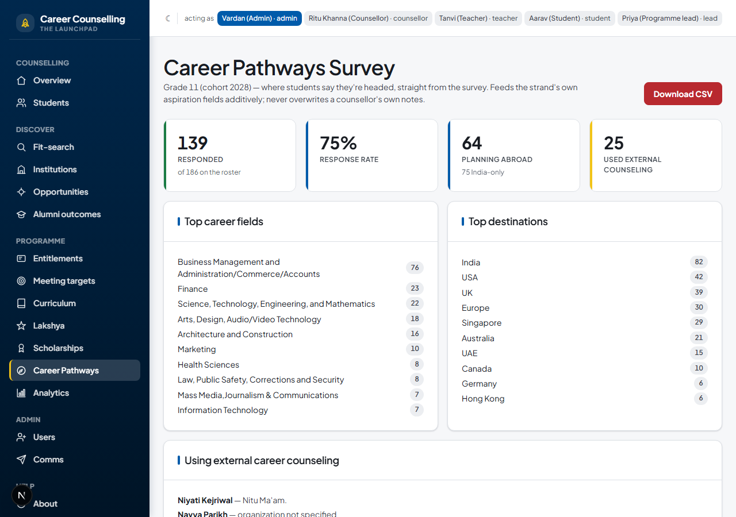The image size is (736, 517).
Task: Toggle dark mode moon icon
Action: pos(168,18)
